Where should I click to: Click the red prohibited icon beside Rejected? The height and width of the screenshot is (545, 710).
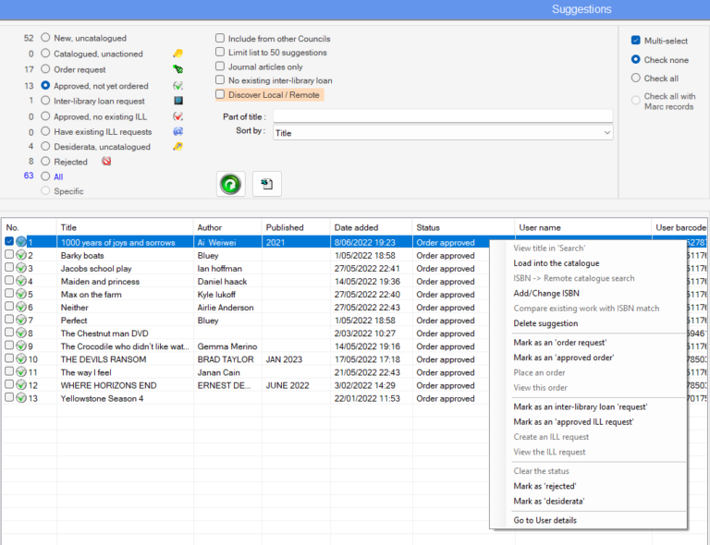106,161
